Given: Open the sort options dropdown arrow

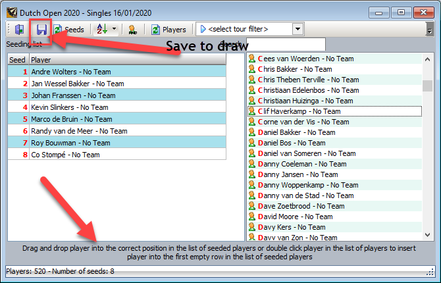Looking at the screenshot, I should (114, 30).
